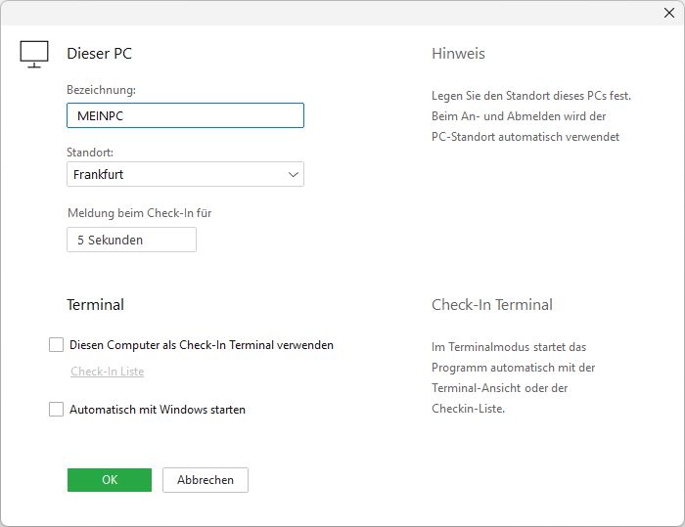Expand the Standort list via its chevron arrow
This screenshot has width=685, height=527.
293,175
